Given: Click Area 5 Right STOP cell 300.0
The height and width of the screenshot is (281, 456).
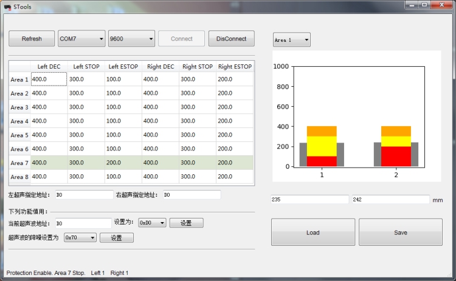Looking at the screenshot, I should click(198, 135).
